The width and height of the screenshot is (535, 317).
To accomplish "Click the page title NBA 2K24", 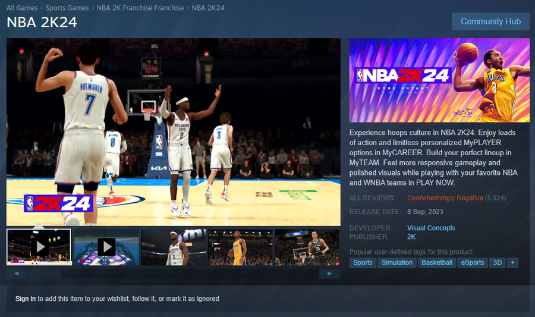I will pyautogui.click(x=42, y=23).
